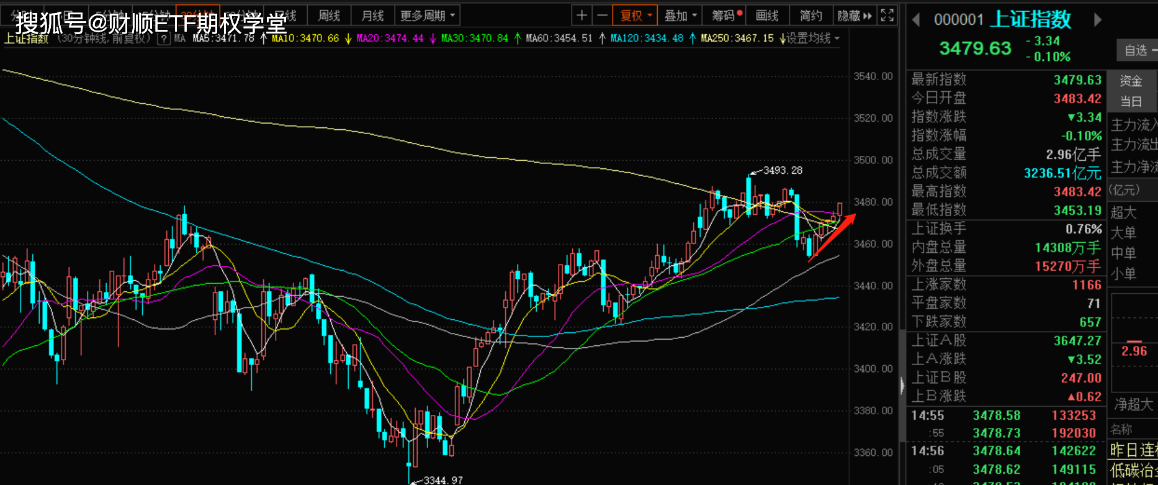Select the 资金 funds tab

tap(1131, 81)
